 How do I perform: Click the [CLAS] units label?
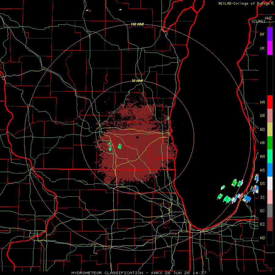tap(258, 21)
